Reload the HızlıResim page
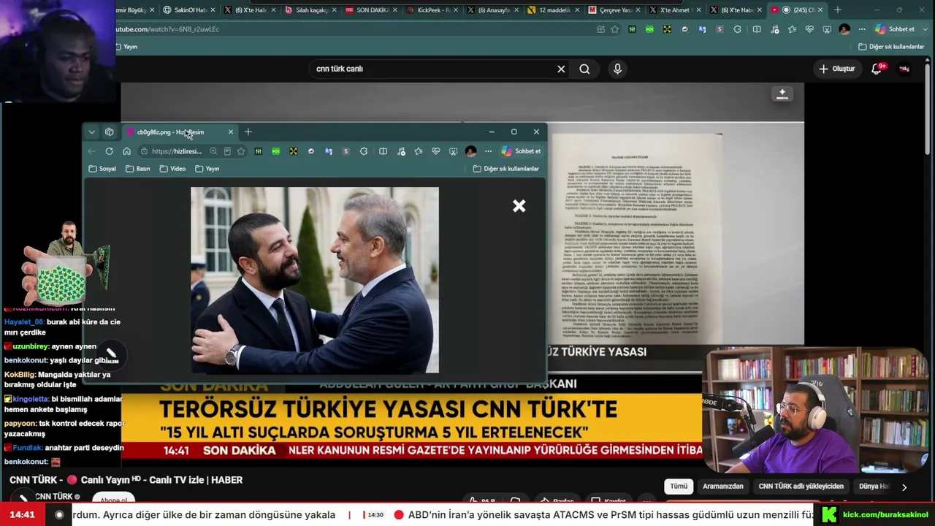This screenshot has height=526, width=935. point(109,151)
